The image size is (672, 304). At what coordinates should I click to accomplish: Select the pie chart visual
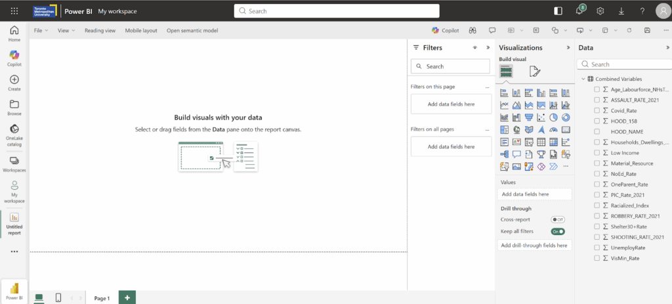click(x=553, y=118)
